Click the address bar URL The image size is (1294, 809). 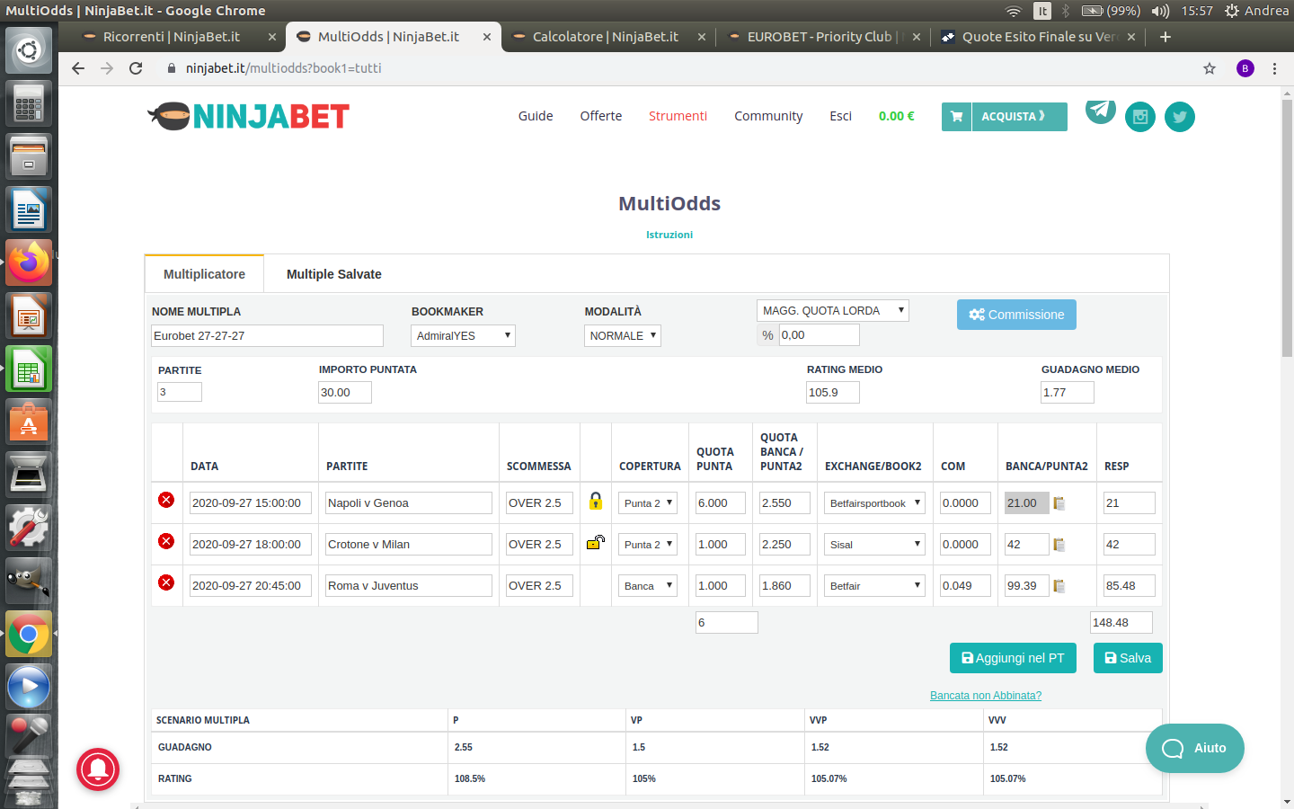point(284,68)
